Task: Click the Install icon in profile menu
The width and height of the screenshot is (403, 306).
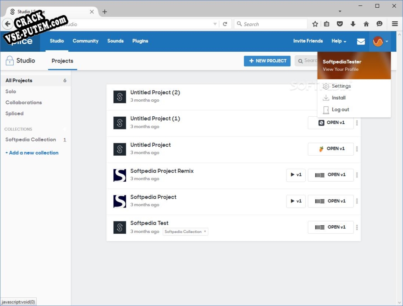Action: [325, 97]
